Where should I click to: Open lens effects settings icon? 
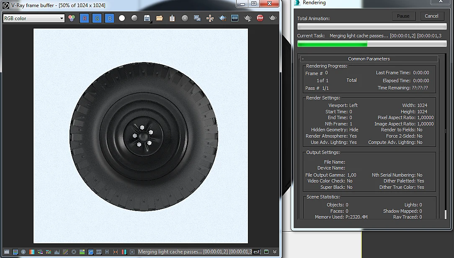[132, 252]
